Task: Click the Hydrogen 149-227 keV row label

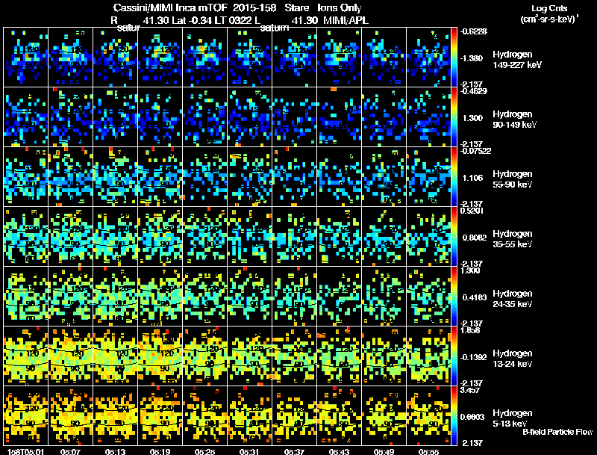Action: pyautogui.click(x=516, y=60)
